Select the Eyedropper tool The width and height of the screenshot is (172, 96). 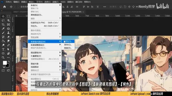click(3, 29)
